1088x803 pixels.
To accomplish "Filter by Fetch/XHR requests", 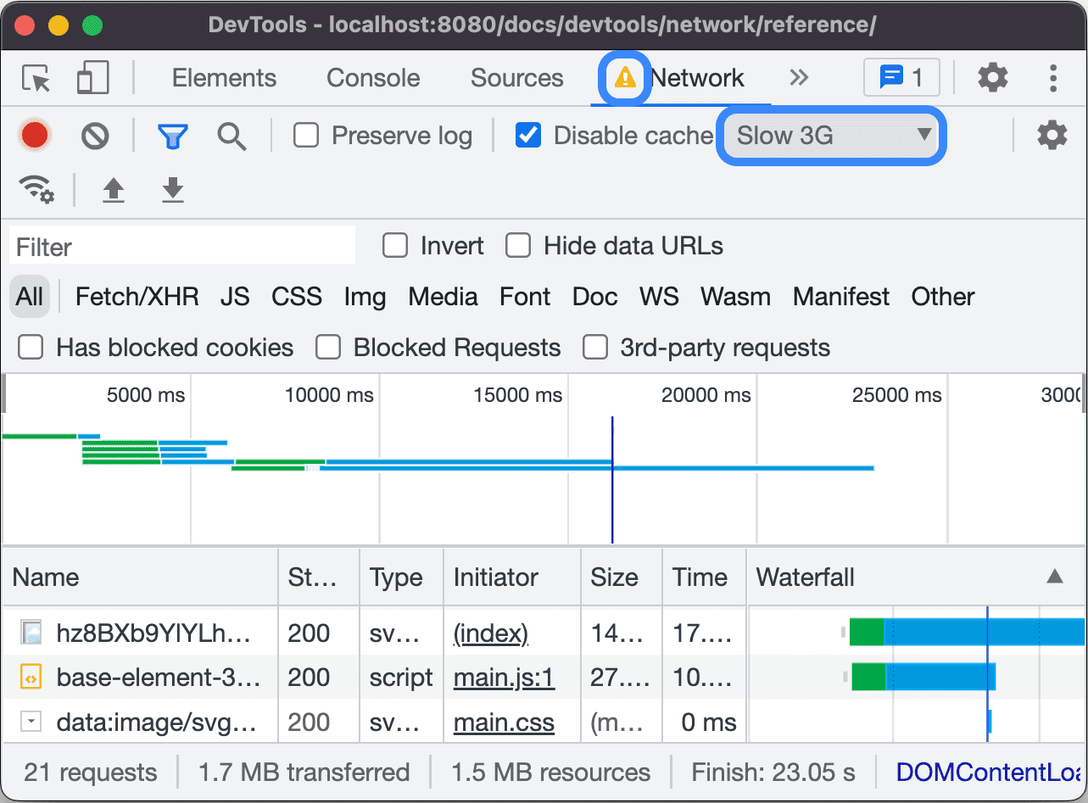I will 137,297.
